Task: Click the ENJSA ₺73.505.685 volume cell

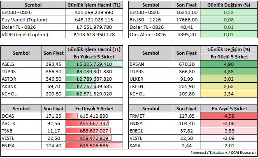Action: (x=94, y=146)
